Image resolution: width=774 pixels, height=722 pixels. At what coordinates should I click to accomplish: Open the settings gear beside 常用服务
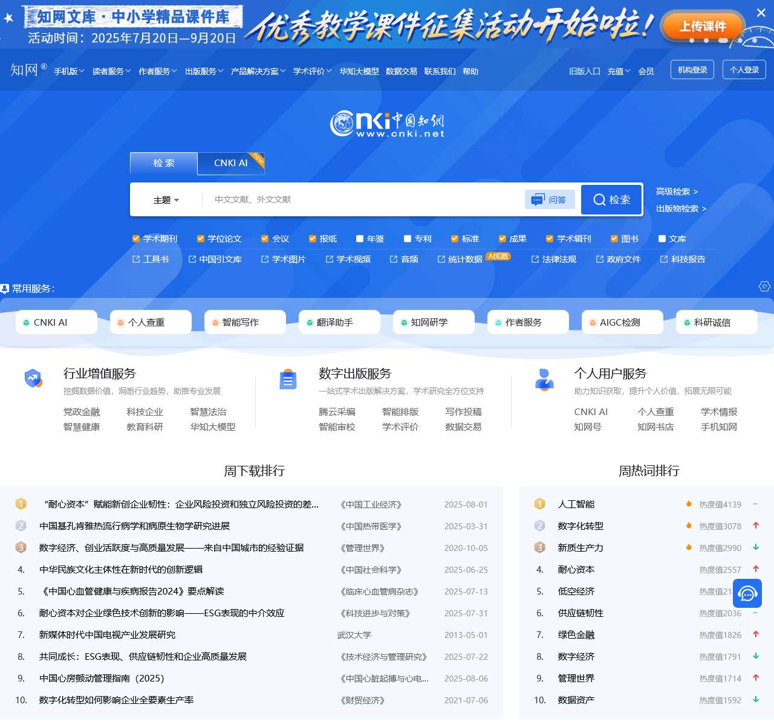tap(764, 286)
